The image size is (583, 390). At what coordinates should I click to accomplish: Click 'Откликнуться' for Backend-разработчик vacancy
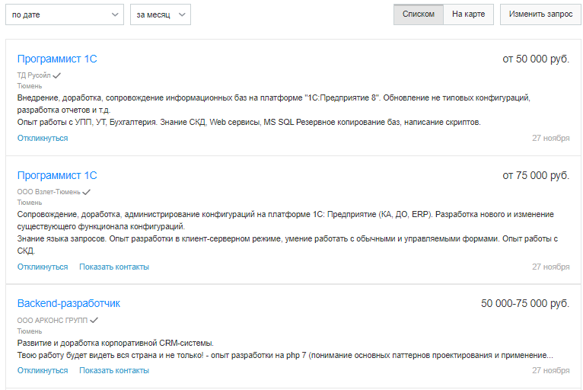click(43, 370)
